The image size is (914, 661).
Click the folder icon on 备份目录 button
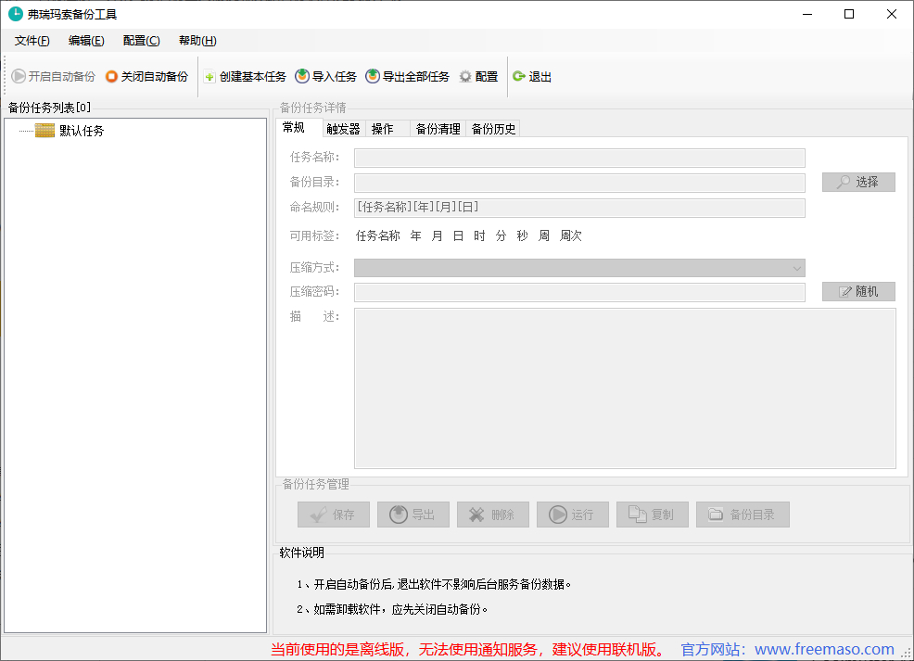coord(716,515)
